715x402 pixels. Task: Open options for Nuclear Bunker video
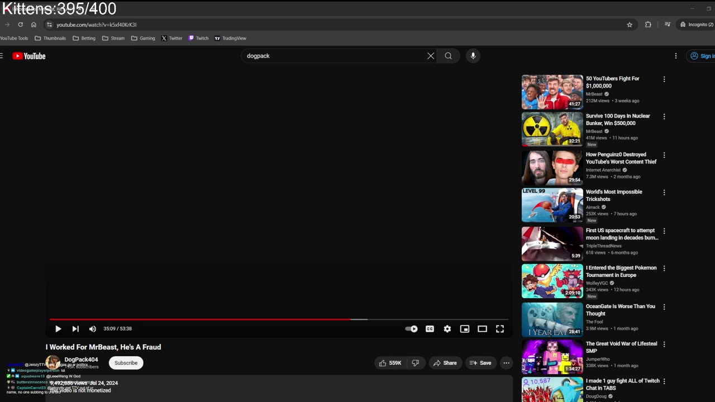tap(664, 117)
